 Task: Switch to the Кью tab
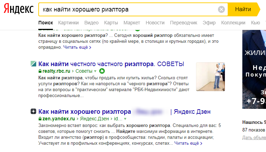point(256,23)
